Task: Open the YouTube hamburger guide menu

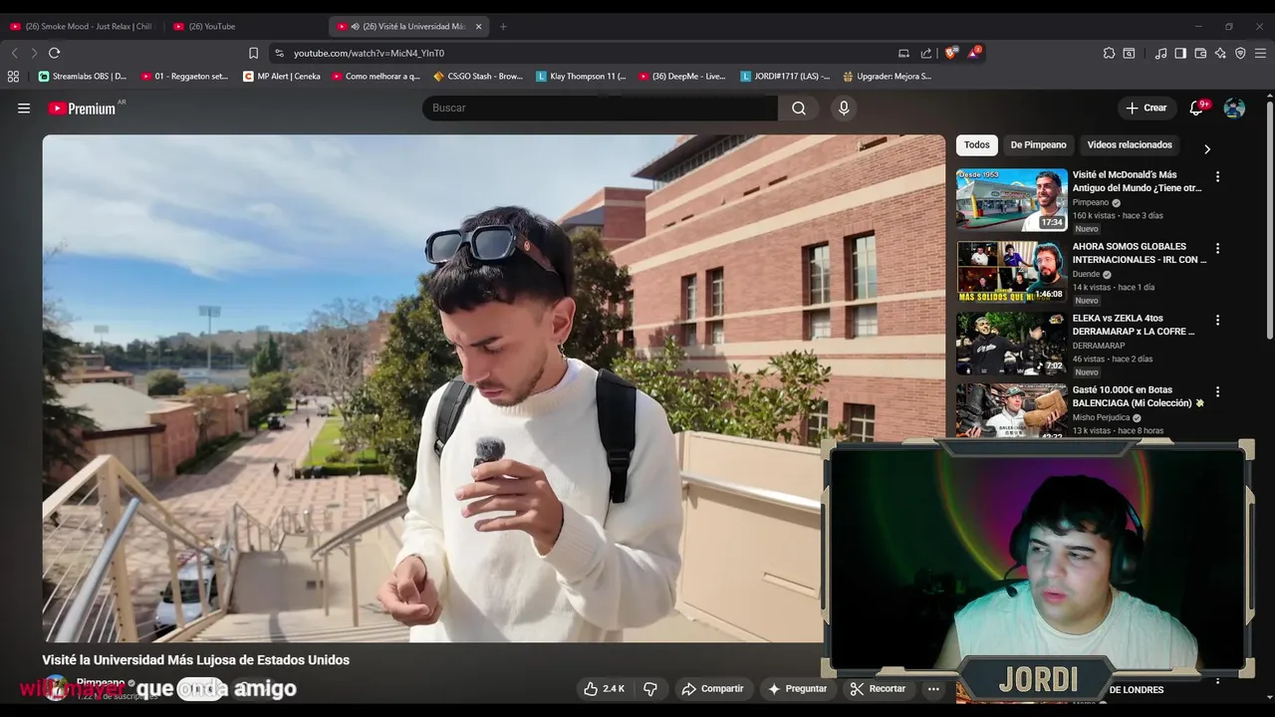Action: point(24,109)
